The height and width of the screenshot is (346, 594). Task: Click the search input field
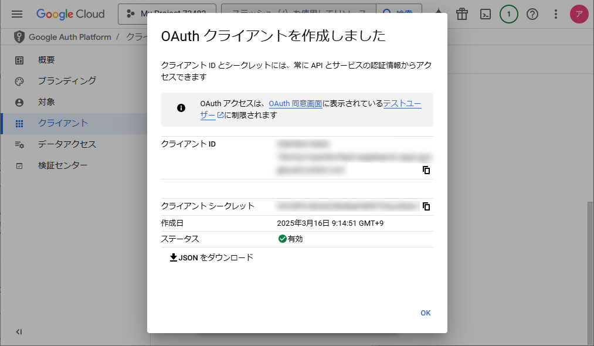point(298,14)
